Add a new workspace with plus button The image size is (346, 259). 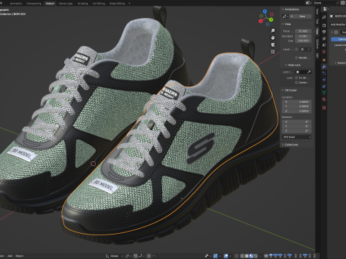[x=130, y=4]
